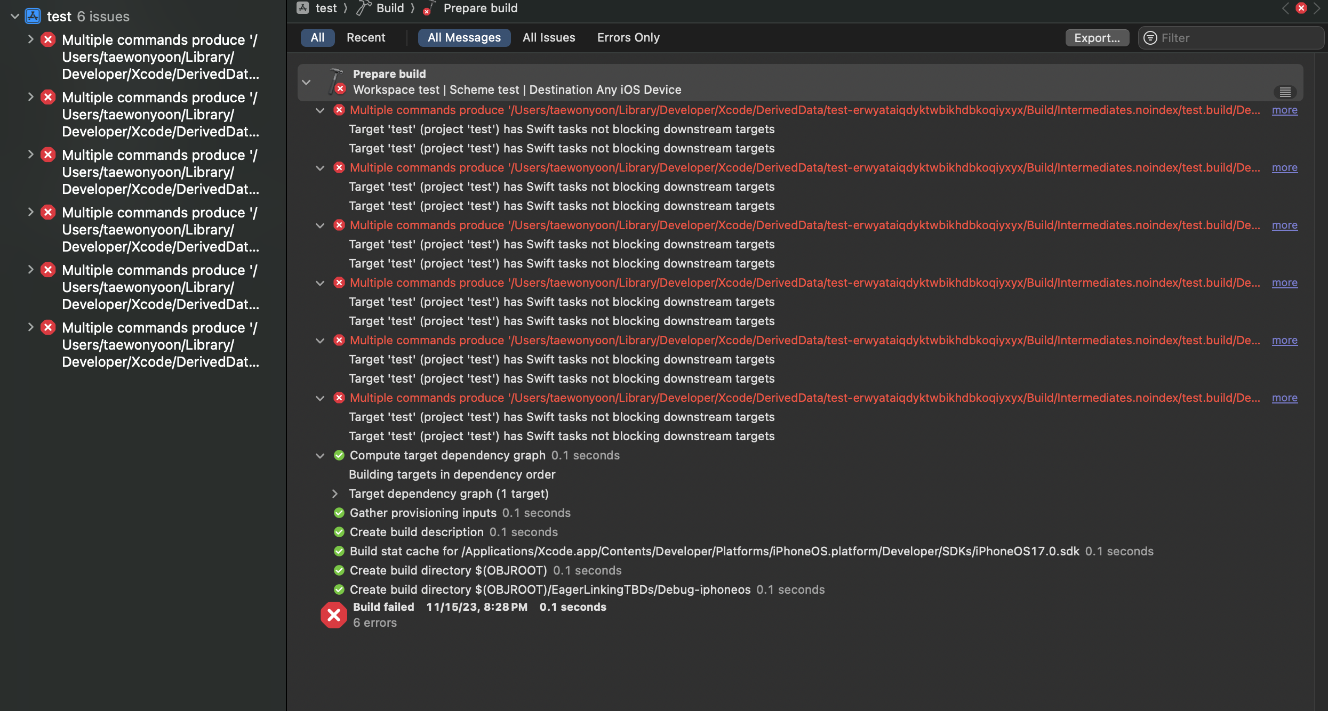Image resolution: width=1328 pixels, height=711 pixels.
Task: Click error icon of sixth log error row
Action: point(339,398)
